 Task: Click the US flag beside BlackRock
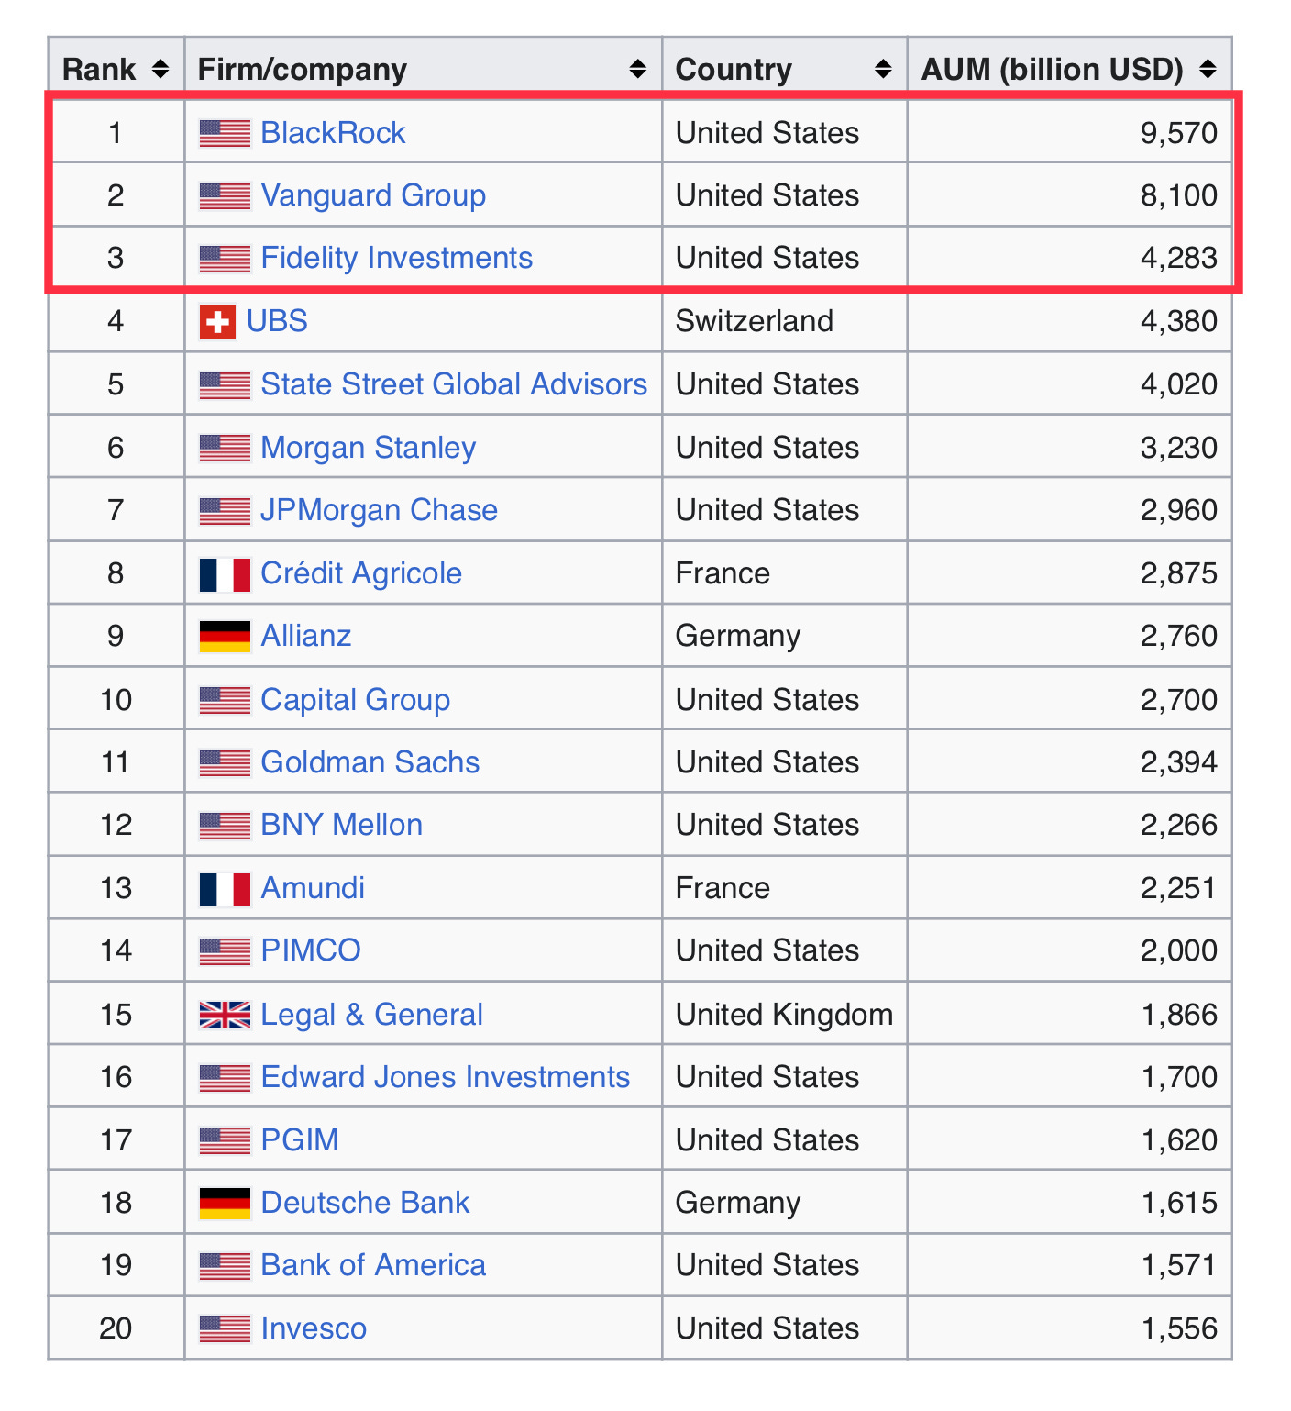(225, 133)
